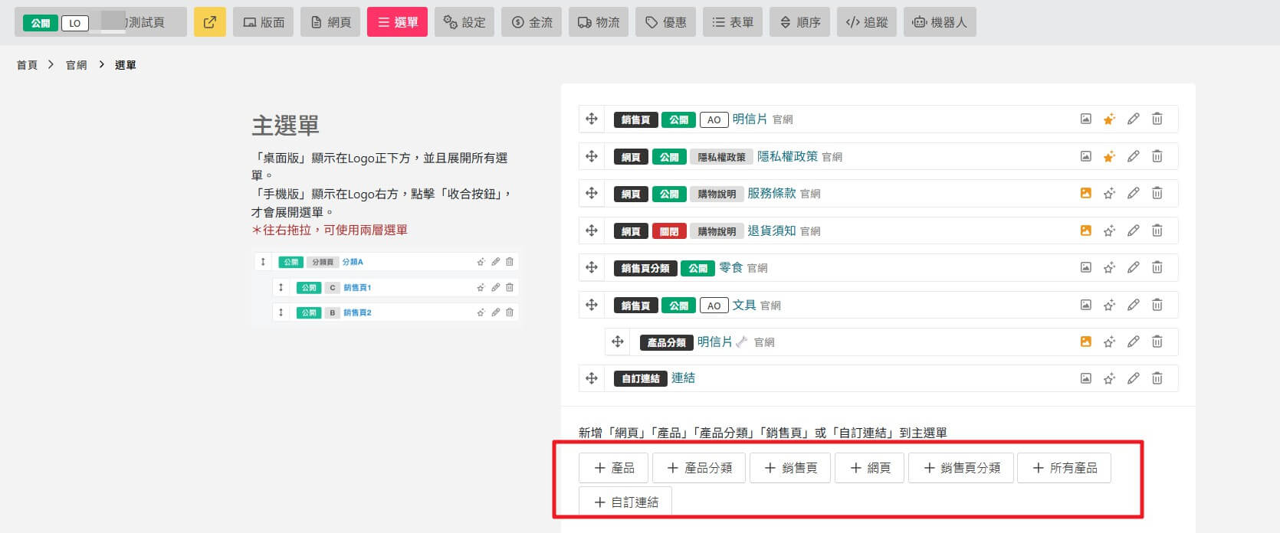
Task: Toggle the star for 隱私權政策 row
Action: 1109,156
